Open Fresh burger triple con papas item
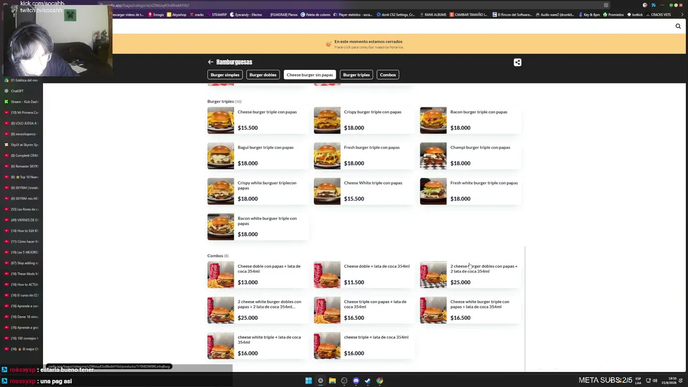The height and width of the screenshot is (387, 688). [x=364, y=155]
